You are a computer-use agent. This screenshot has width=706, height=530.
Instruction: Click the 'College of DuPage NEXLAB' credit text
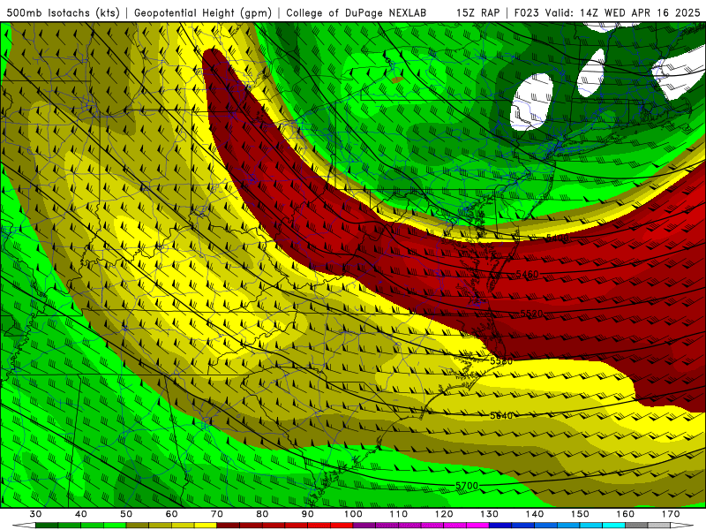(x=357, y=12)
